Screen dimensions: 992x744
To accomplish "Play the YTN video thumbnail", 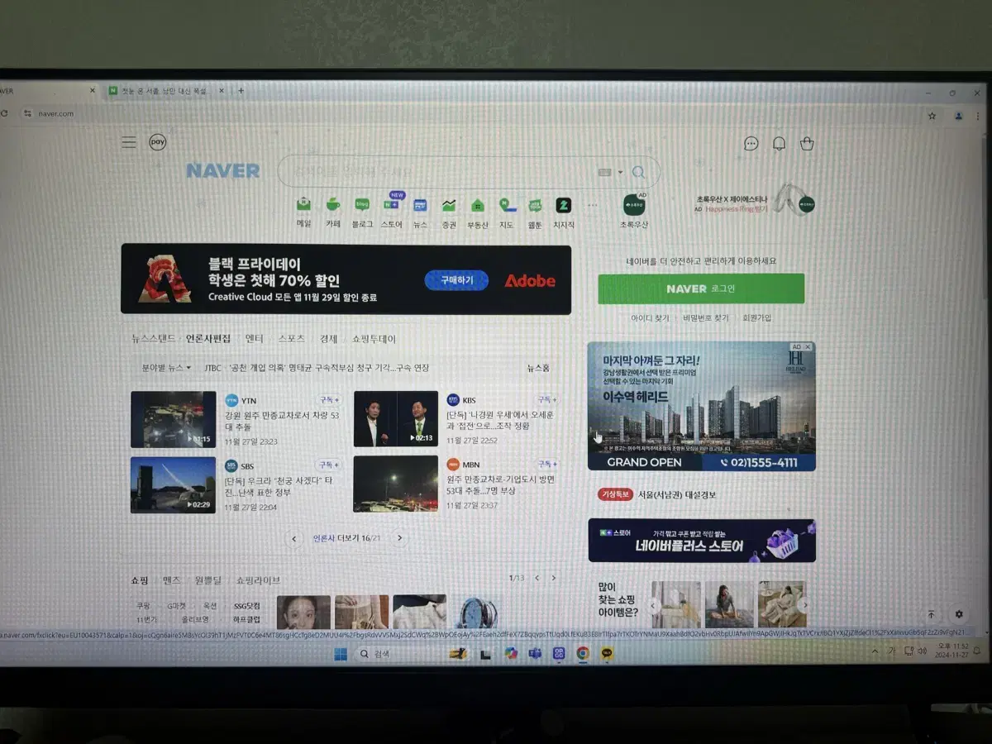I will click(x=173, y=419).
